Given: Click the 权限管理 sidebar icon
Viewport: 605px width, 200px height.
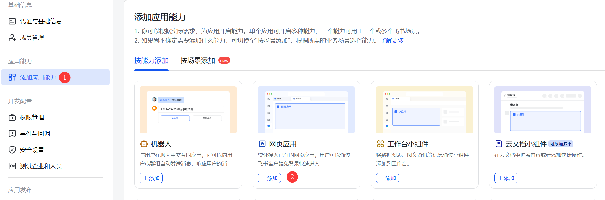Looking at the screenshot, I should 12,117.
